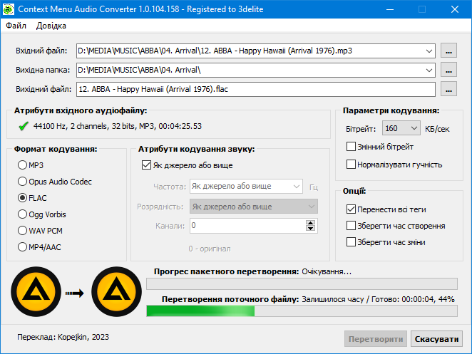Screen dimensions: 472x354
Task: Click the app icon in the title bar
Action: pos(8,9)
